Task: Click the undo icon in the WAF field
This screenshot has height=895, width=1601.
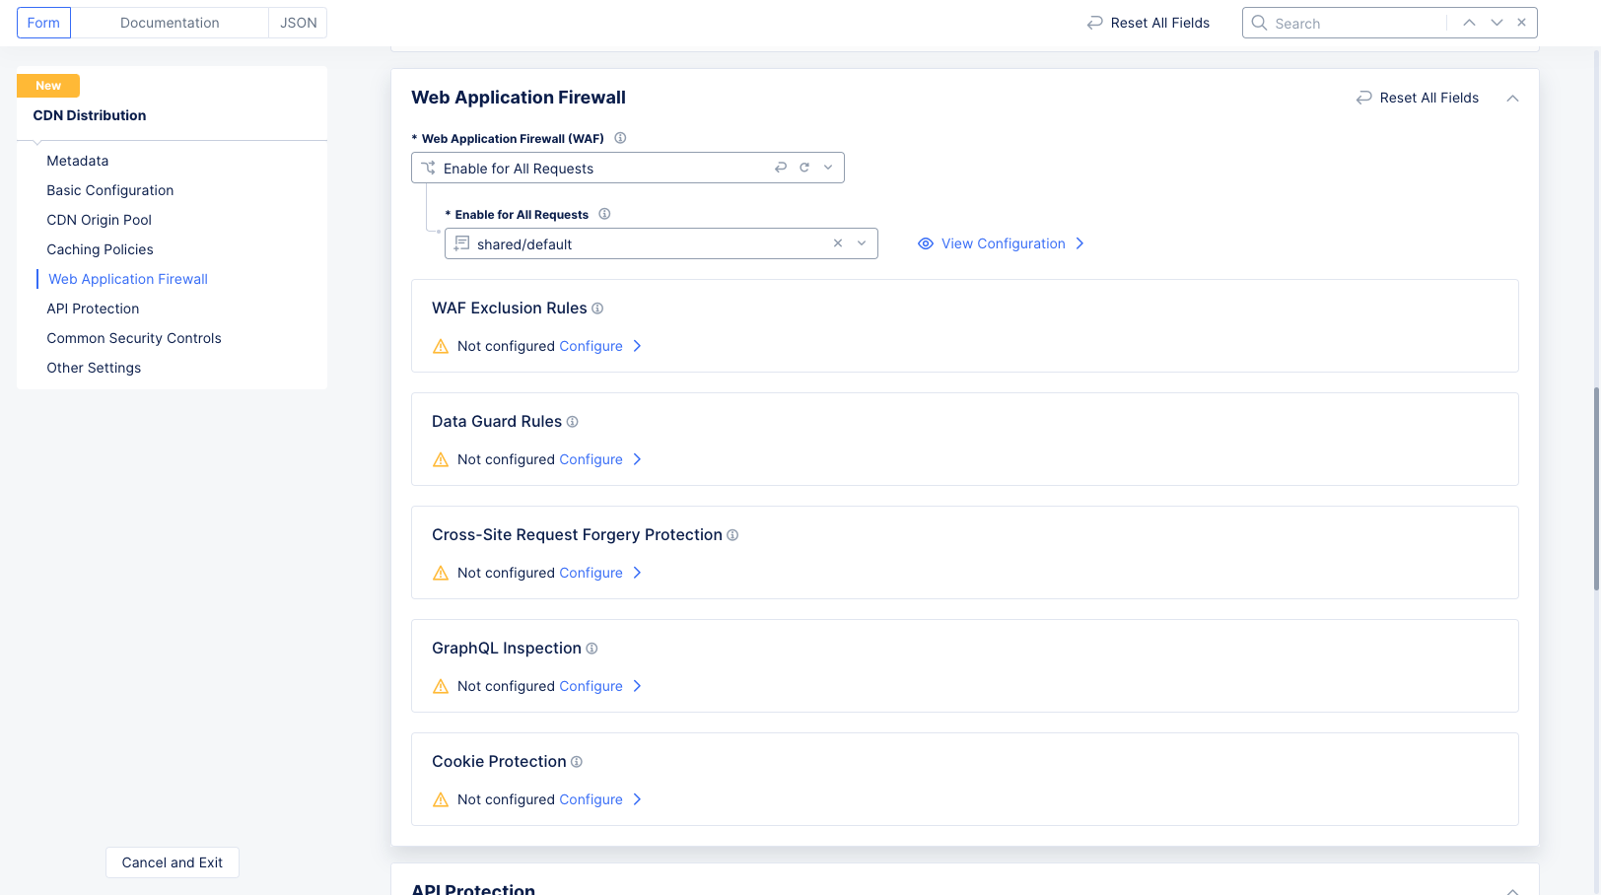Action: tap(780, 168)
